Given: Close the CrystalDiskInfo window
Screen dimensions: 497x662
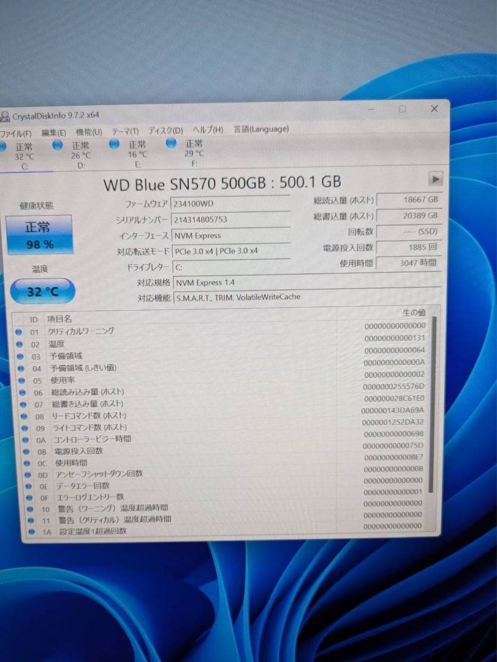Looking at the screenshot, I should pyautogui.click(x=434, y=108).
